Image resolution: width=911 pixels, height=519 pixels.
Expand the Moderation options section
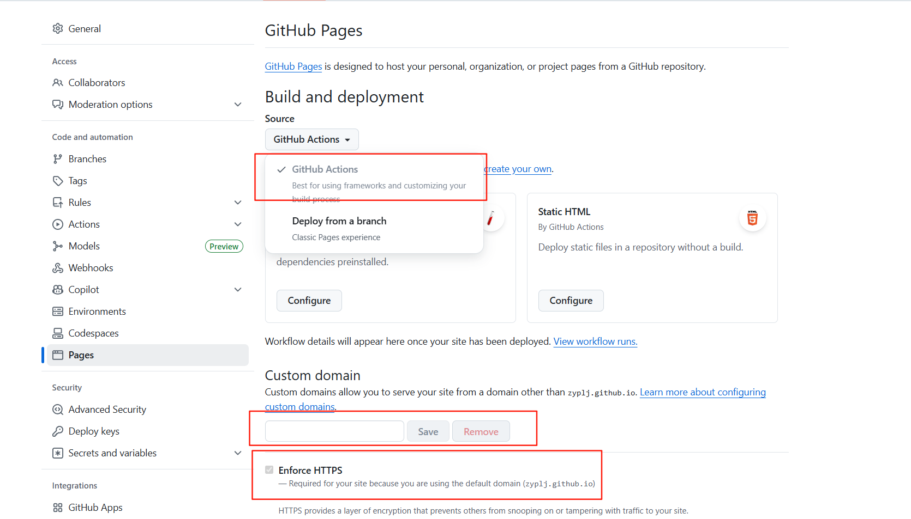pyautogui.click(x=238, y=105)
